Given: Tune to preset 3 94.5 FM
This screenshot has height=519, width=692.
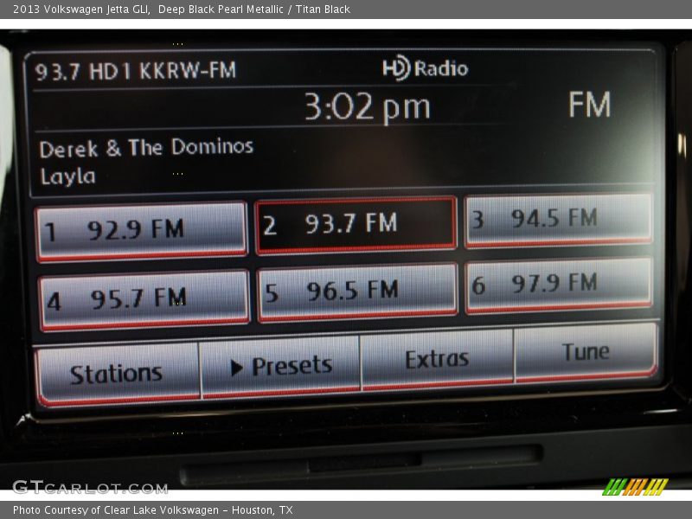Looking at the screenshot, I should (x=559, y=220).
